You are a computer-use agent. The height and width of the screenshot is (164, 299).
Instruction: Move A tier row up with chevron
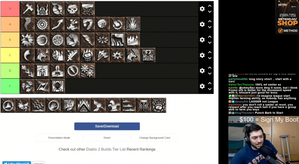[x=210, y=21]
